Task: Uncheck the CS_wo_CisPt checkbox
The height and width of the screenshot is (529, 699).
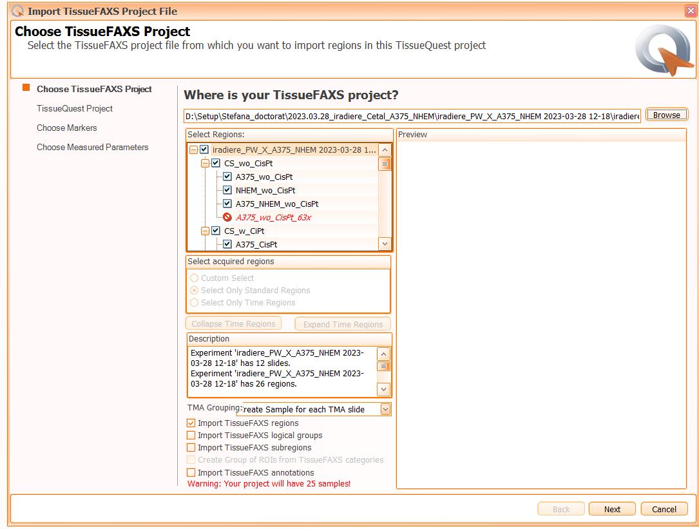Action: click(216, 163)
